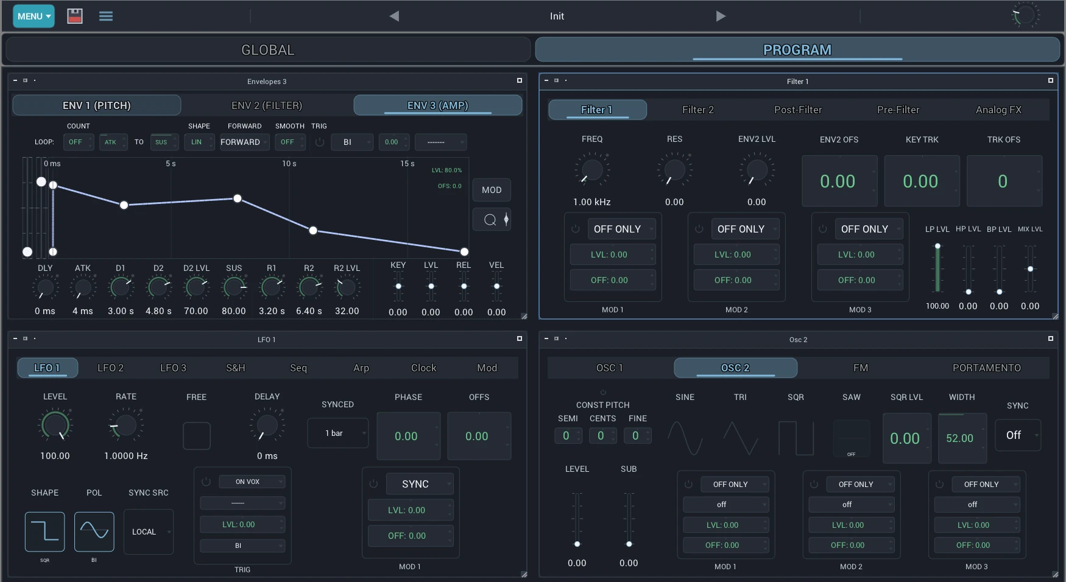This screenshot has height=582, width=1066.
Task: Click the envelope R2 LVL knob
Action: [x=347, y=287]
